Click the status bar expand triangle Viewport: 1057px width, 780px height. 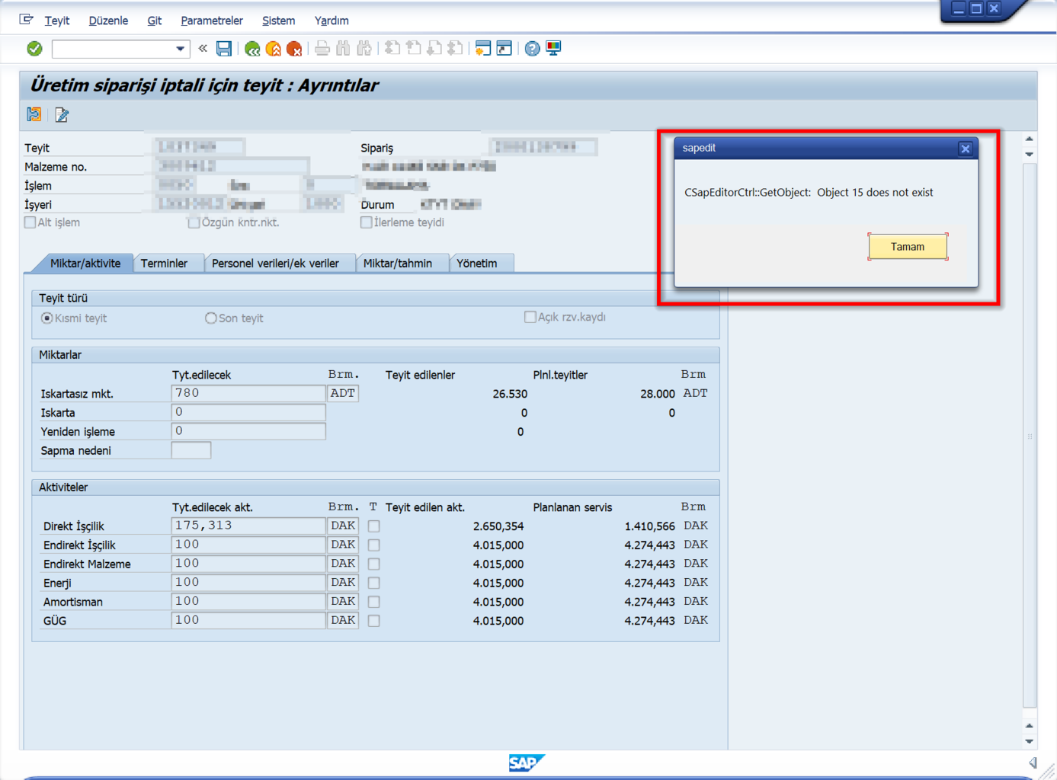pyautogui.click(x=1033, y=762)
